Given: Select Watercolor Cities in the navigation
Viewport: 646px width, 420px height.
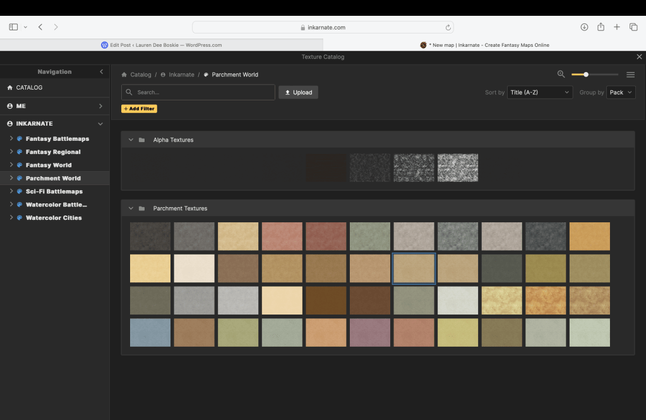Looking at the screenshot, I should click(53, 218).
